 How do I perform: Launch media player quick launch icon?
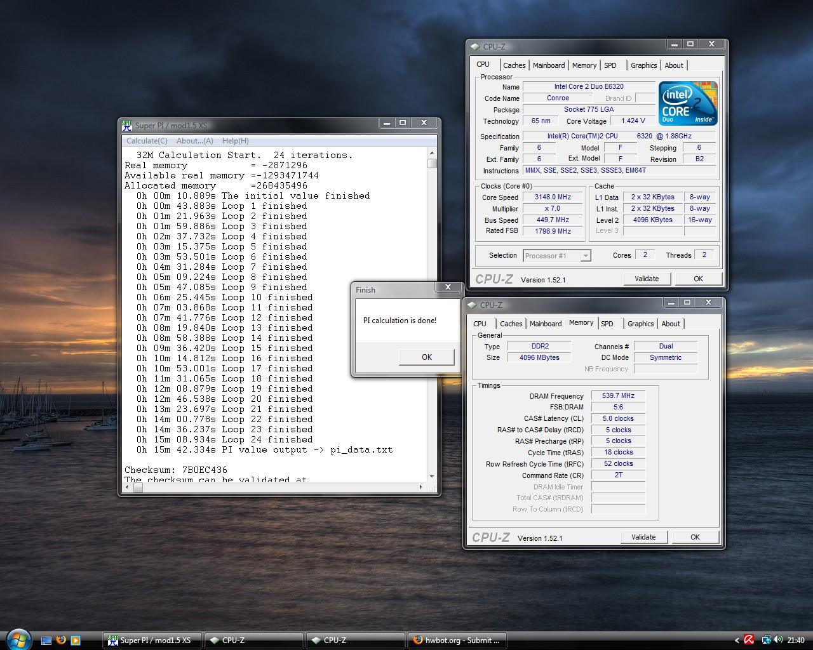pos(76,640)
